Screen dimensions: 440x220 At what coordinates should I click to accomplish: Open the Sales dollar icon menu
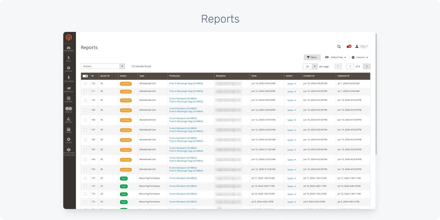(x=68, y=59)
